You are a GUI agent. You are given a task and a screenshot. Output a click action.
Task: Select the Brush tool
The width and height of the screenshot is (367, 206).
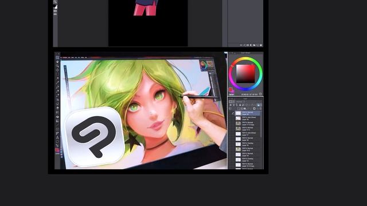57,95
